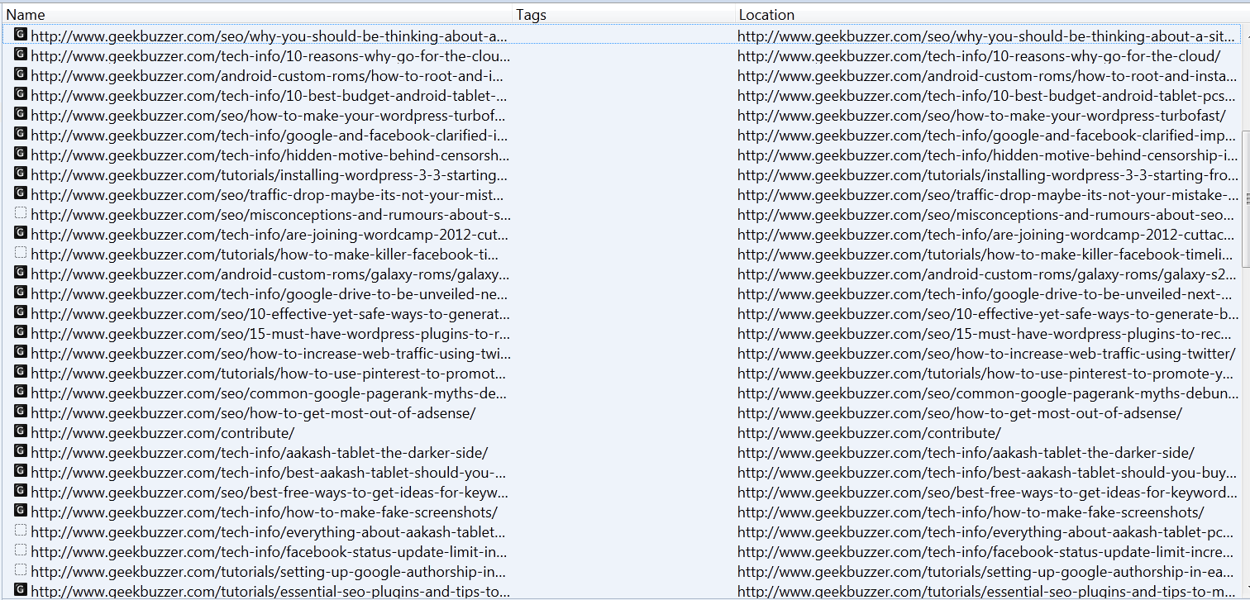The width and height of the screenshot is (1250, 600).
Task: Select bookmark name 'tutorials/how-to-make-killer-facebook-ti...'
Action: 265,255
